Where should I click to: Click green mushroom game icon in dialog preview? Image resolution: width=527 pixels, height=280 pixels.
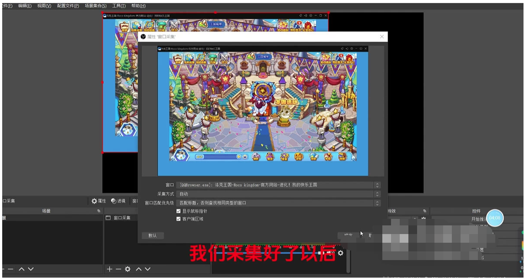click(x=212, y=58)
